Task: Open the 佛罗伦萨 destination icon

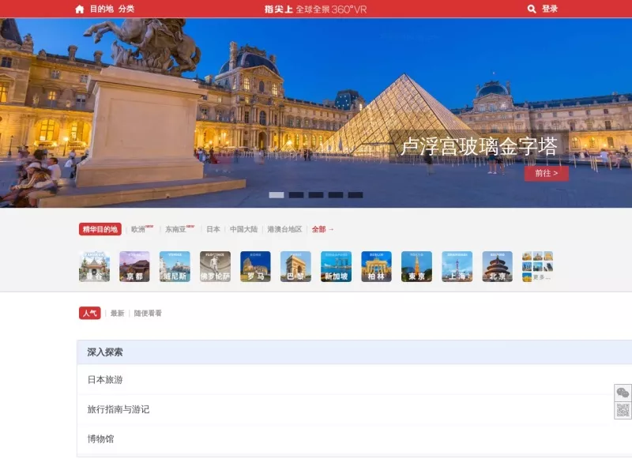Action: click(x=215, y=266)
